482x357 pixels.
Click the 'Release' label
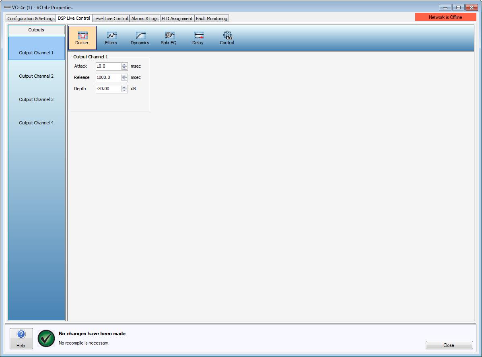tap(82, 78)
